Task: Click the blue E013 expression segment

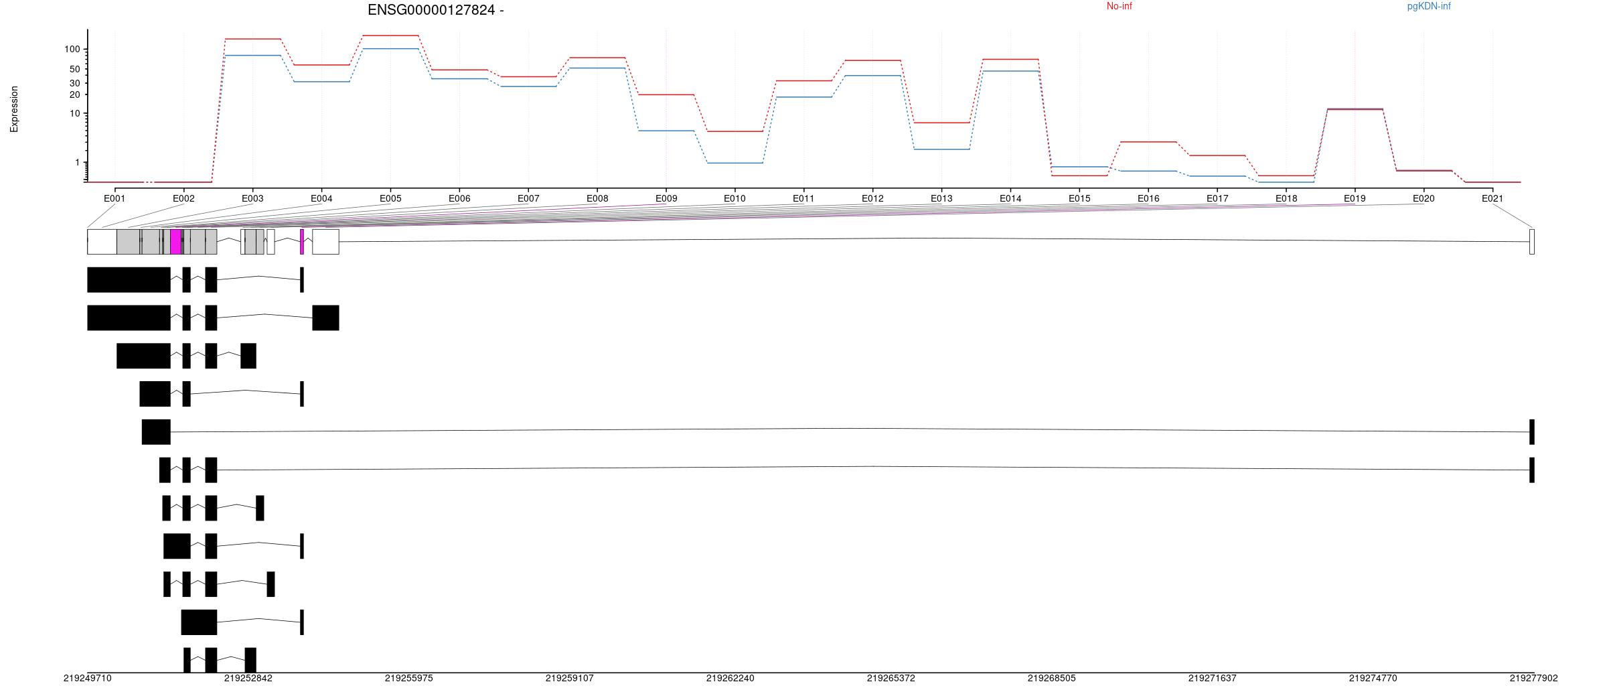Action: [x=941, y=149]
